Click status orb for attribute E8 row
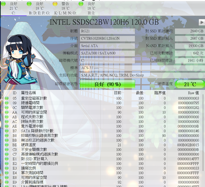This screenshot has height=187, width=205. pyautogui.click(x=7, y=178)
